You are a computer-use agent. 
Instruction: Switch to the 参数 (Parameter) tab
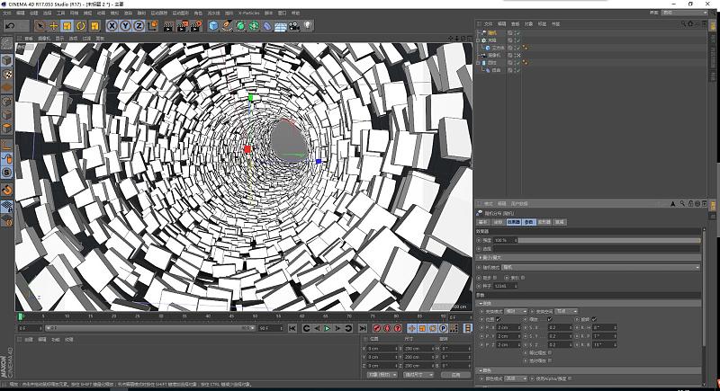(529, 221)
